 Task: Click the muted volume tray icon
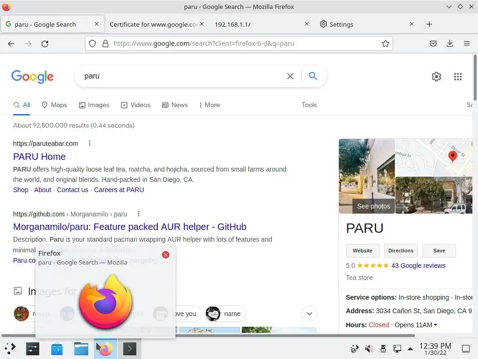(369, 349)
